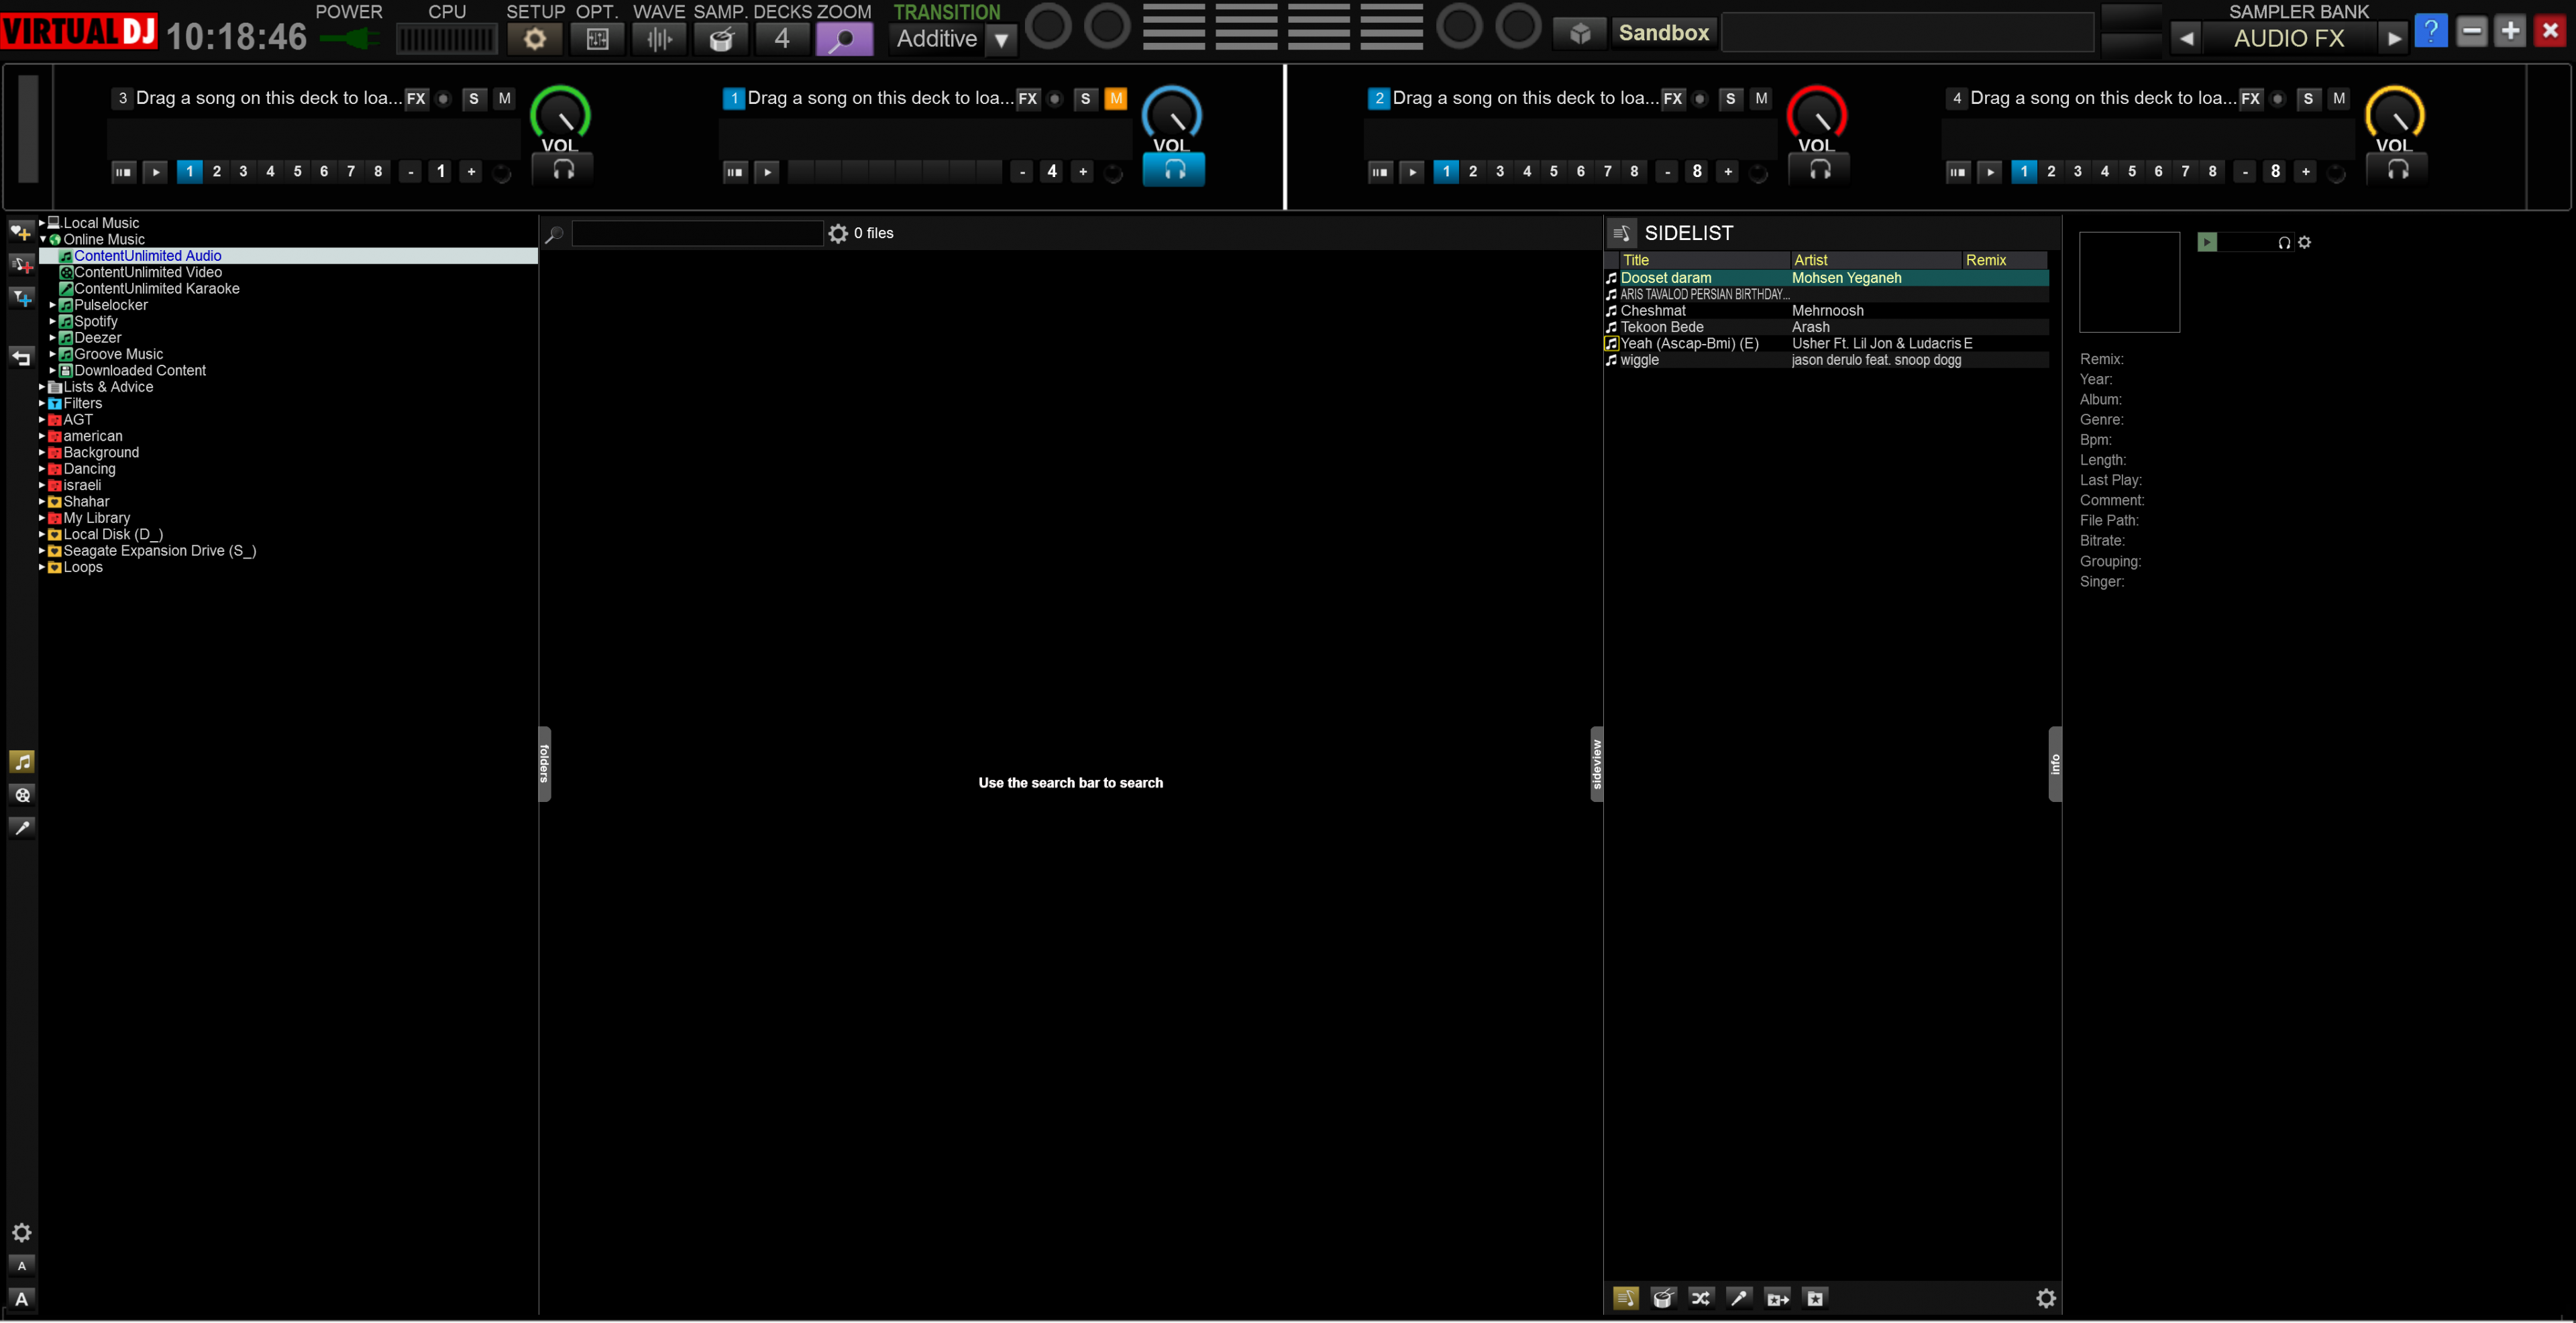The height and width of the screenshot is (1323, 2576).
Task: Select ContentUnlimited Video in folder tree
Action: click(147, 272)
